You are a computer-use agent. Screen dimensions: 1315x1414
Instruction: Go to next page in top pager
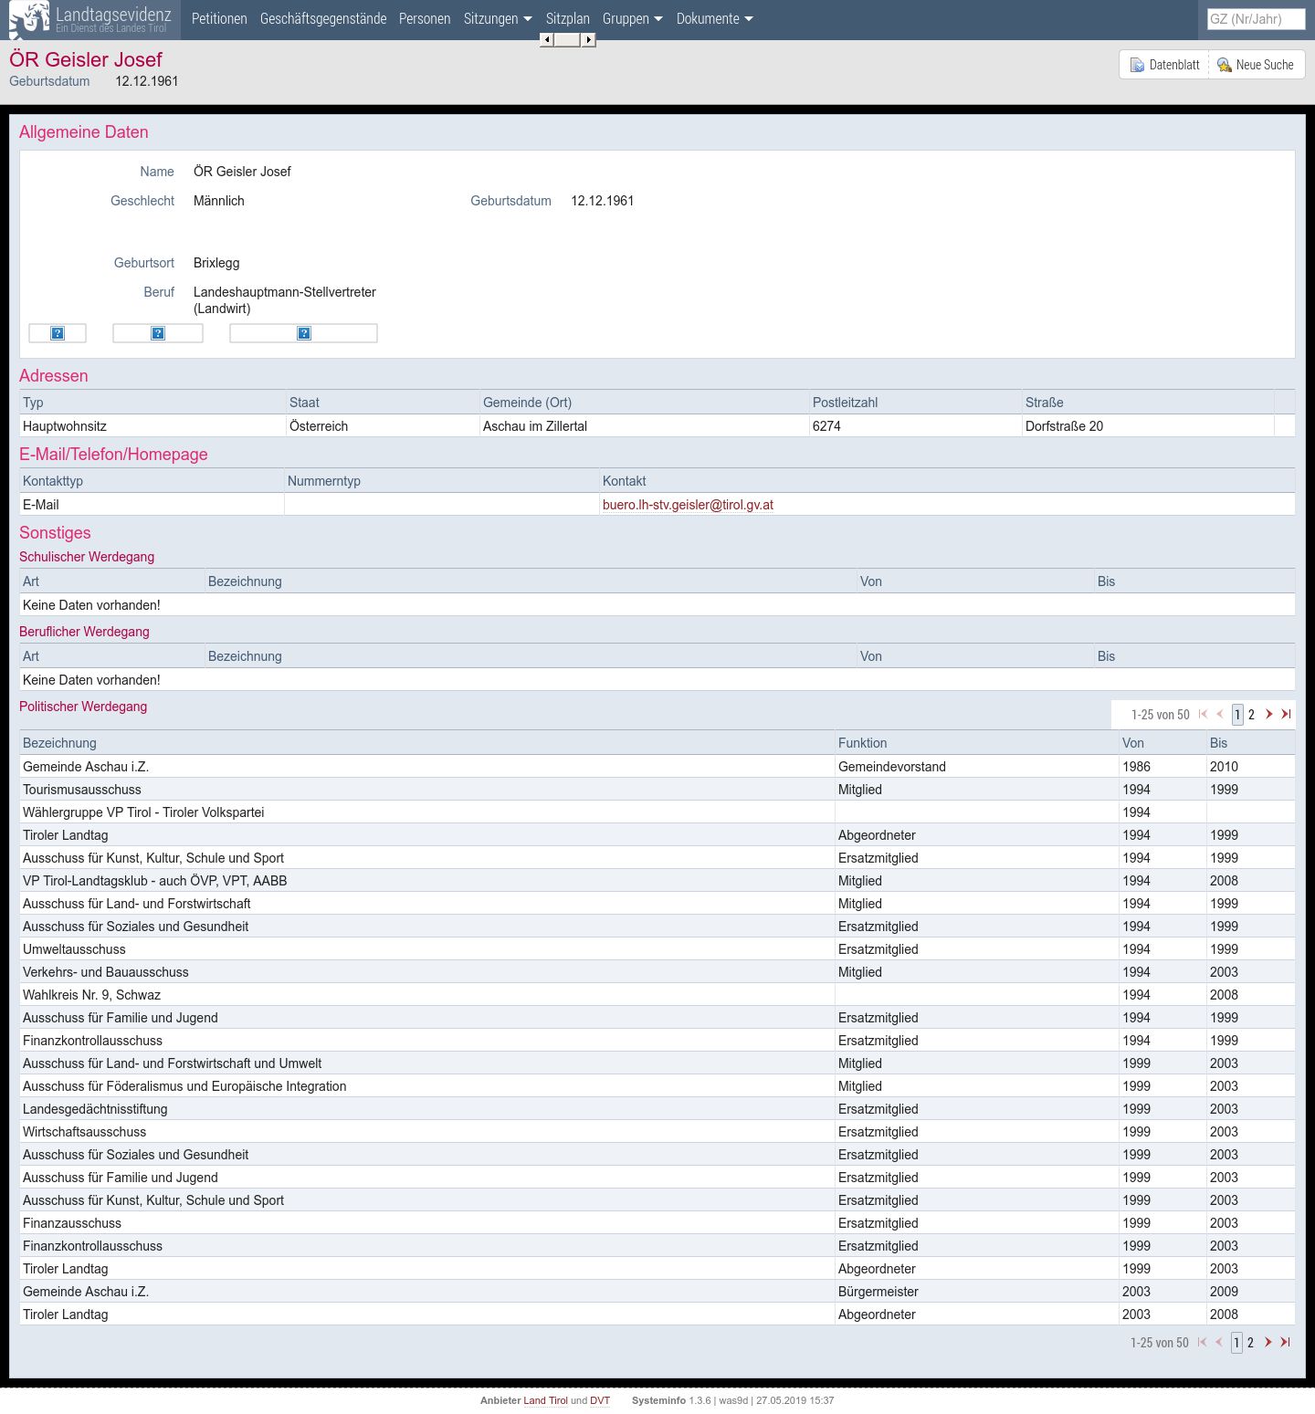tap(1268, 714)
